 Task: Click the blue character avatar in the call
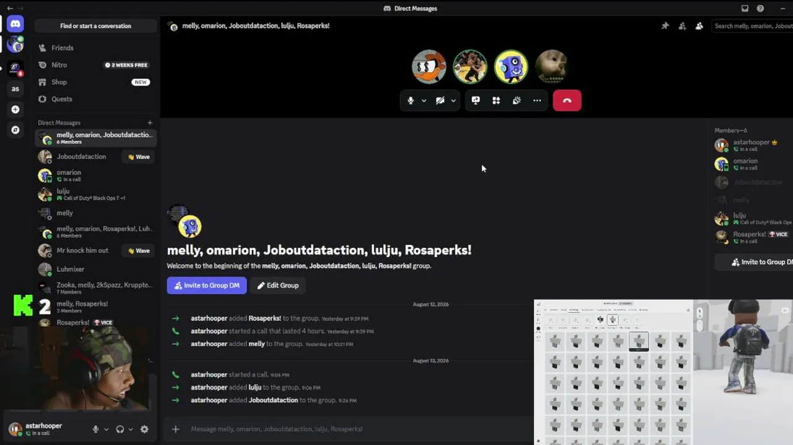pyautogui.click(x=511, y=66)
